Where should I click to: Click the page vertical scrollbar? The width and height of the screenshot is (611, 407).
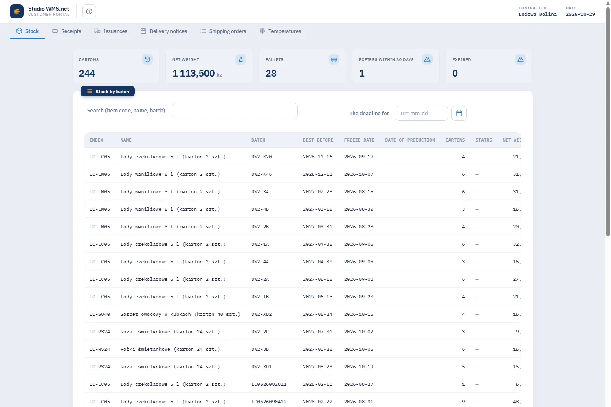(x=608, y=122)
